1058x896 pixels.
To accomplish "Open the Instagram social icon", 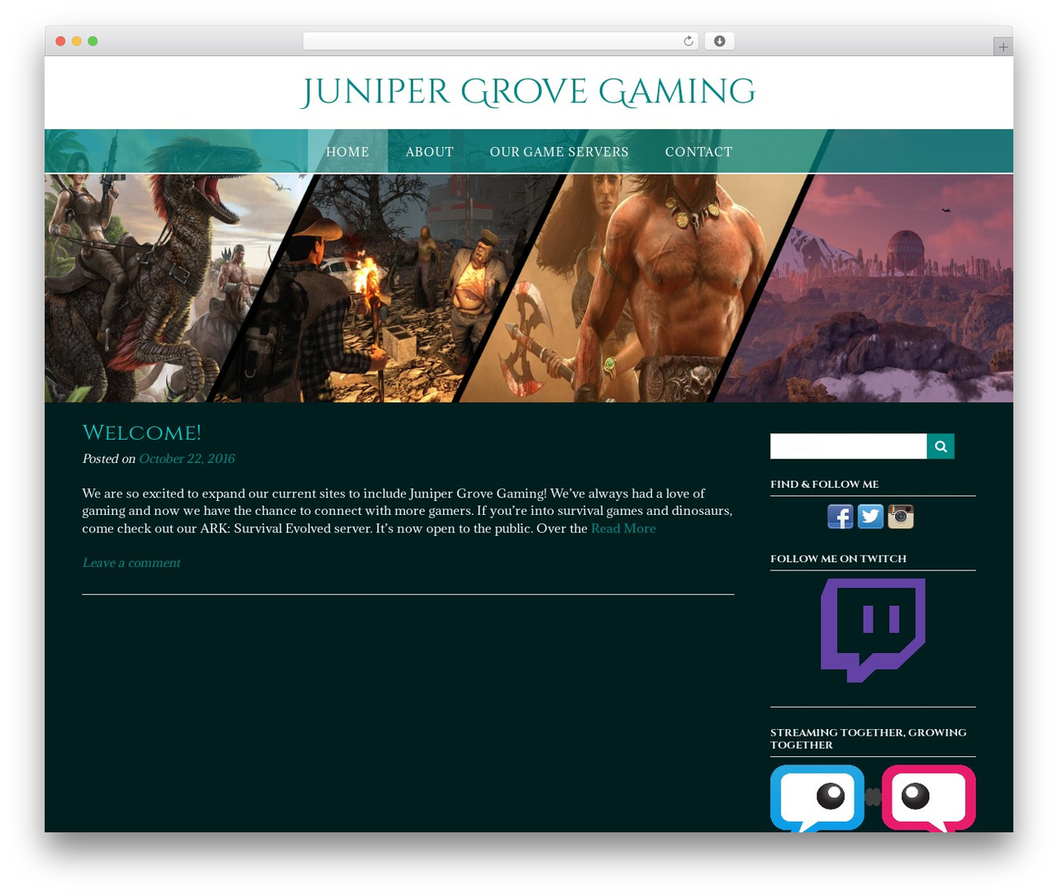I will tap(901, 517).
